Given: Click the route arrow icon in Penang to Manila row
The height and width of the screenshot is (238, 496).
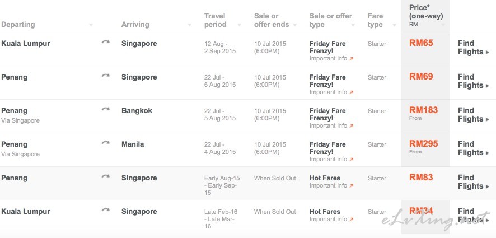Looking at the screenshot, I should pos(106,142).
